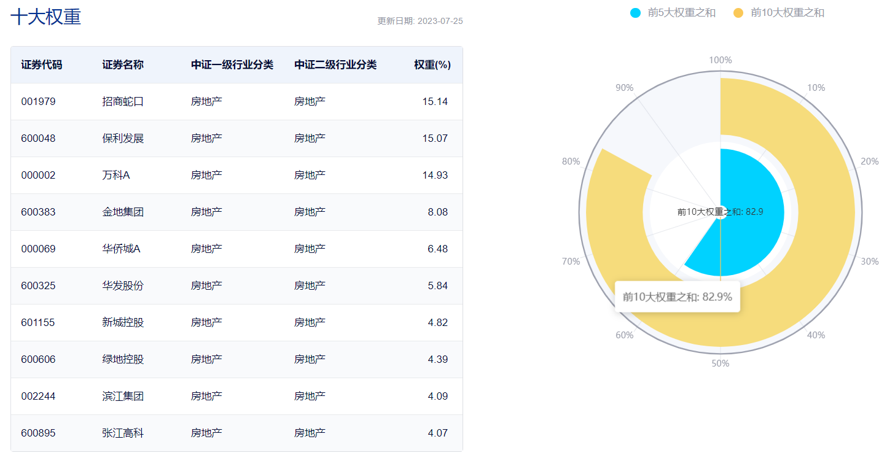
Task: Click the cyan legend dot for 前5大权重之和
Action: (635, 13)
